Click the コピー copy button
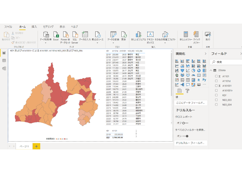Screen dimensions: 242x173 (x=16, y=38)
